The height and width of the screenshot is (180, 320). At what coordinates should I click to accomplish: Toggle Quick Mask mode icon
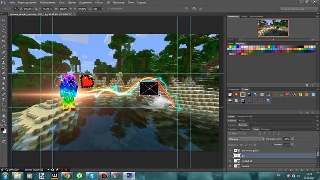click(x=3, y=136)
